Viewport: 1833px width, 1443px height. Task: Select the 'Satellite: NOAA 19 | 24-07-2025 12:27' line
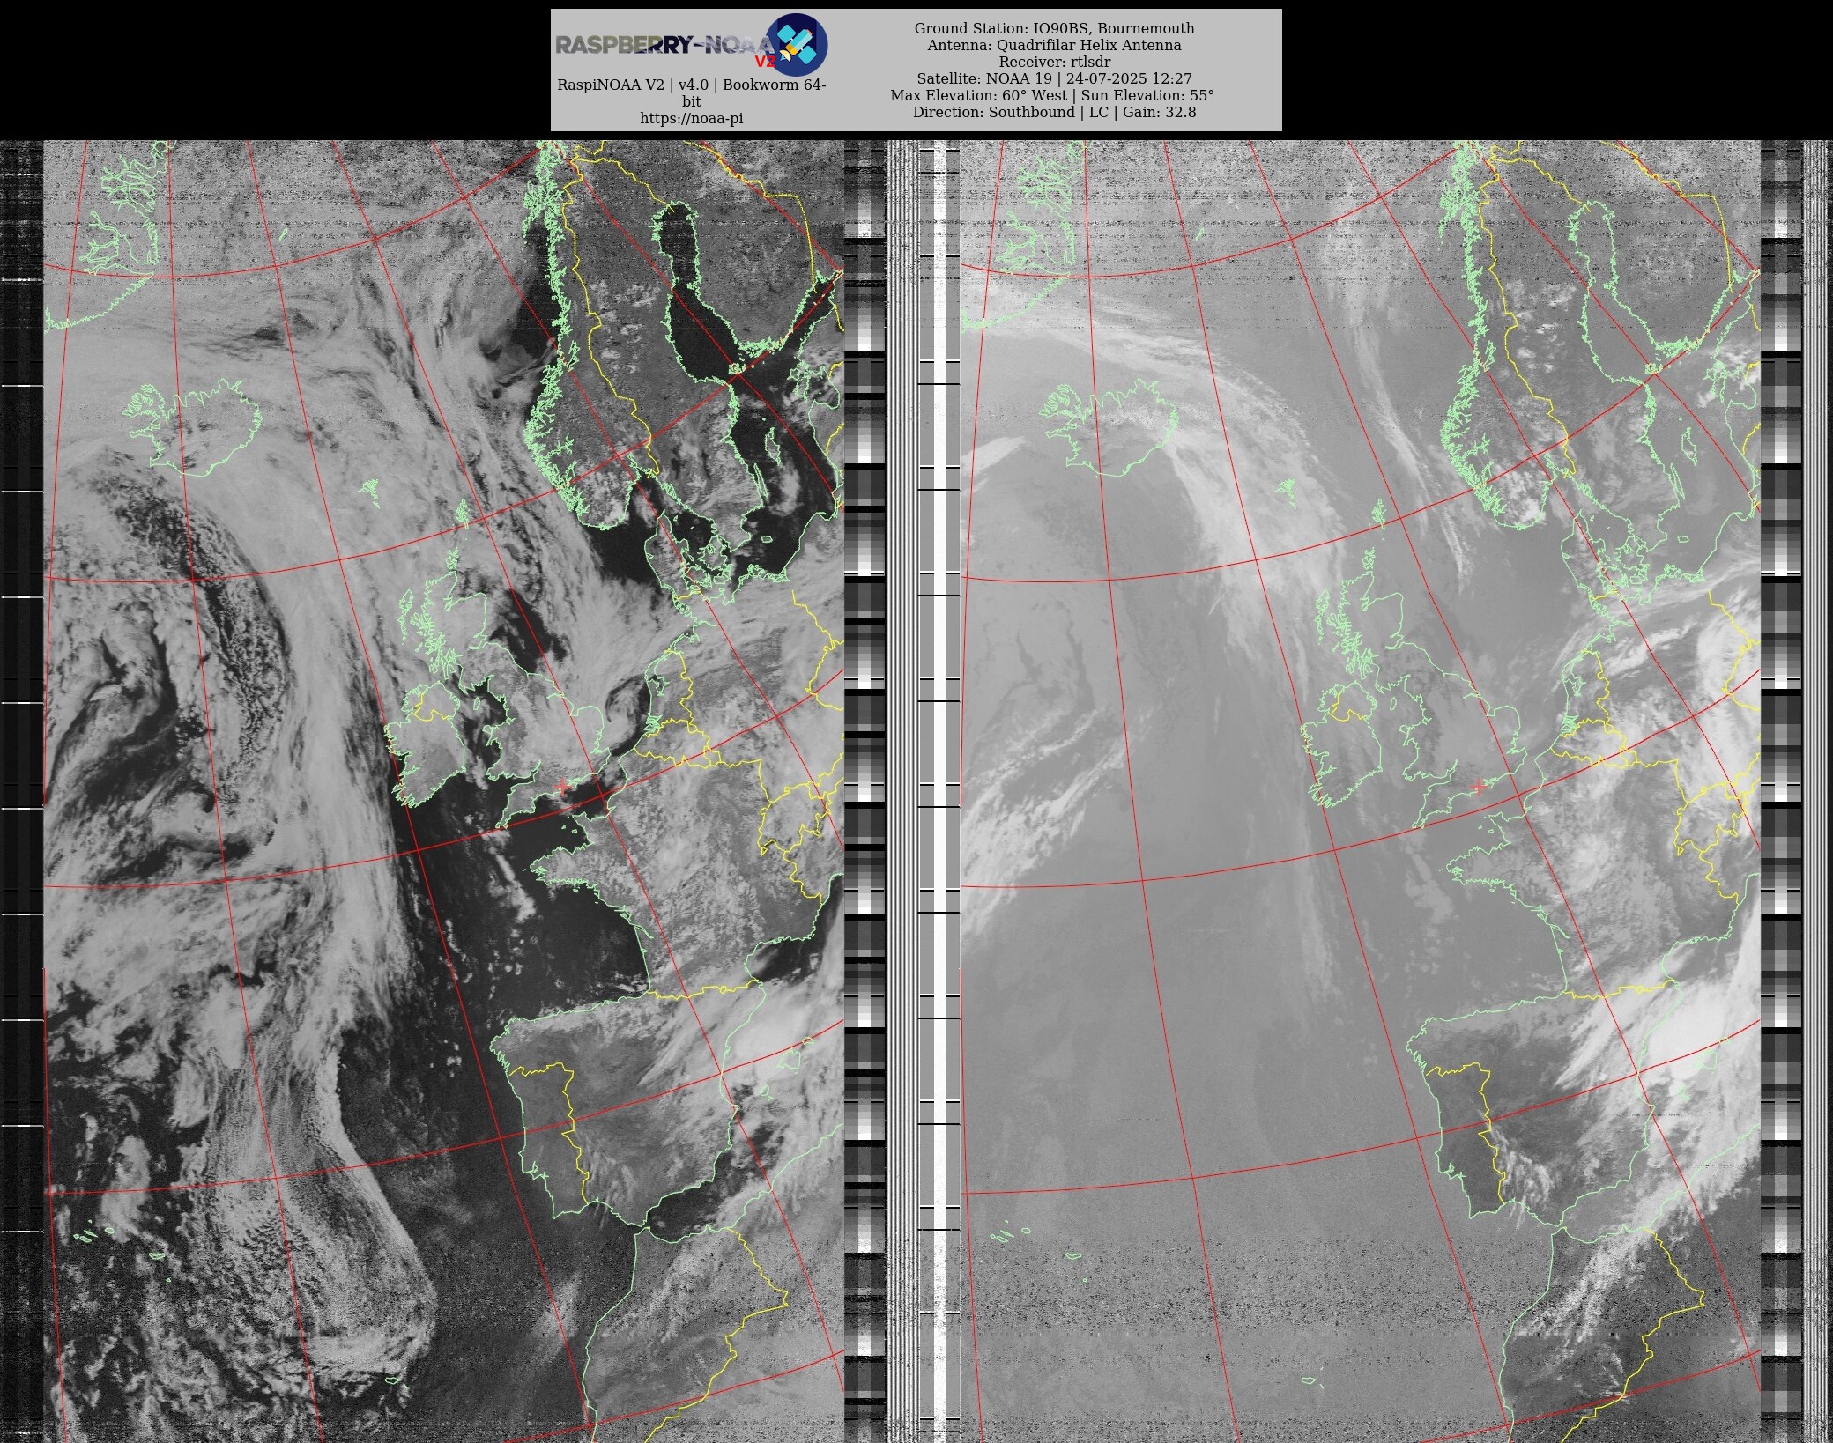(1054, 78)
